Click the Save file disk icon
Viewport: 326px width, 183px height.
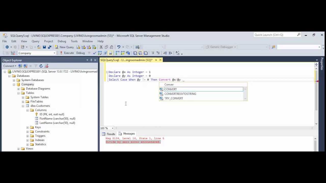click(x=44, y=47)
